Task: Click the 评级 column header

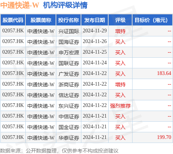Action: tap(120, 20)
